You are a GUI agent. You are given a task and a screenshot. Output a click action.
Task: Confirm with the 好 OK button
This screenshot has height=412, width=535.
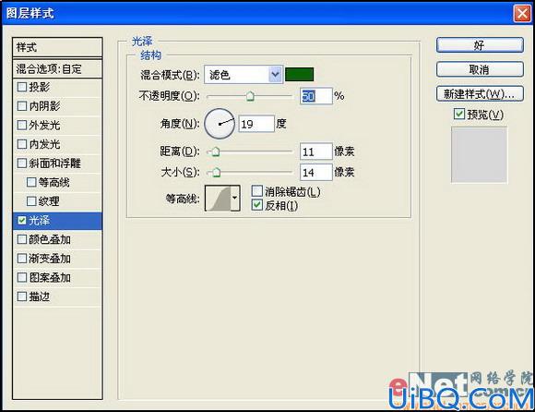tap(480, 45)
